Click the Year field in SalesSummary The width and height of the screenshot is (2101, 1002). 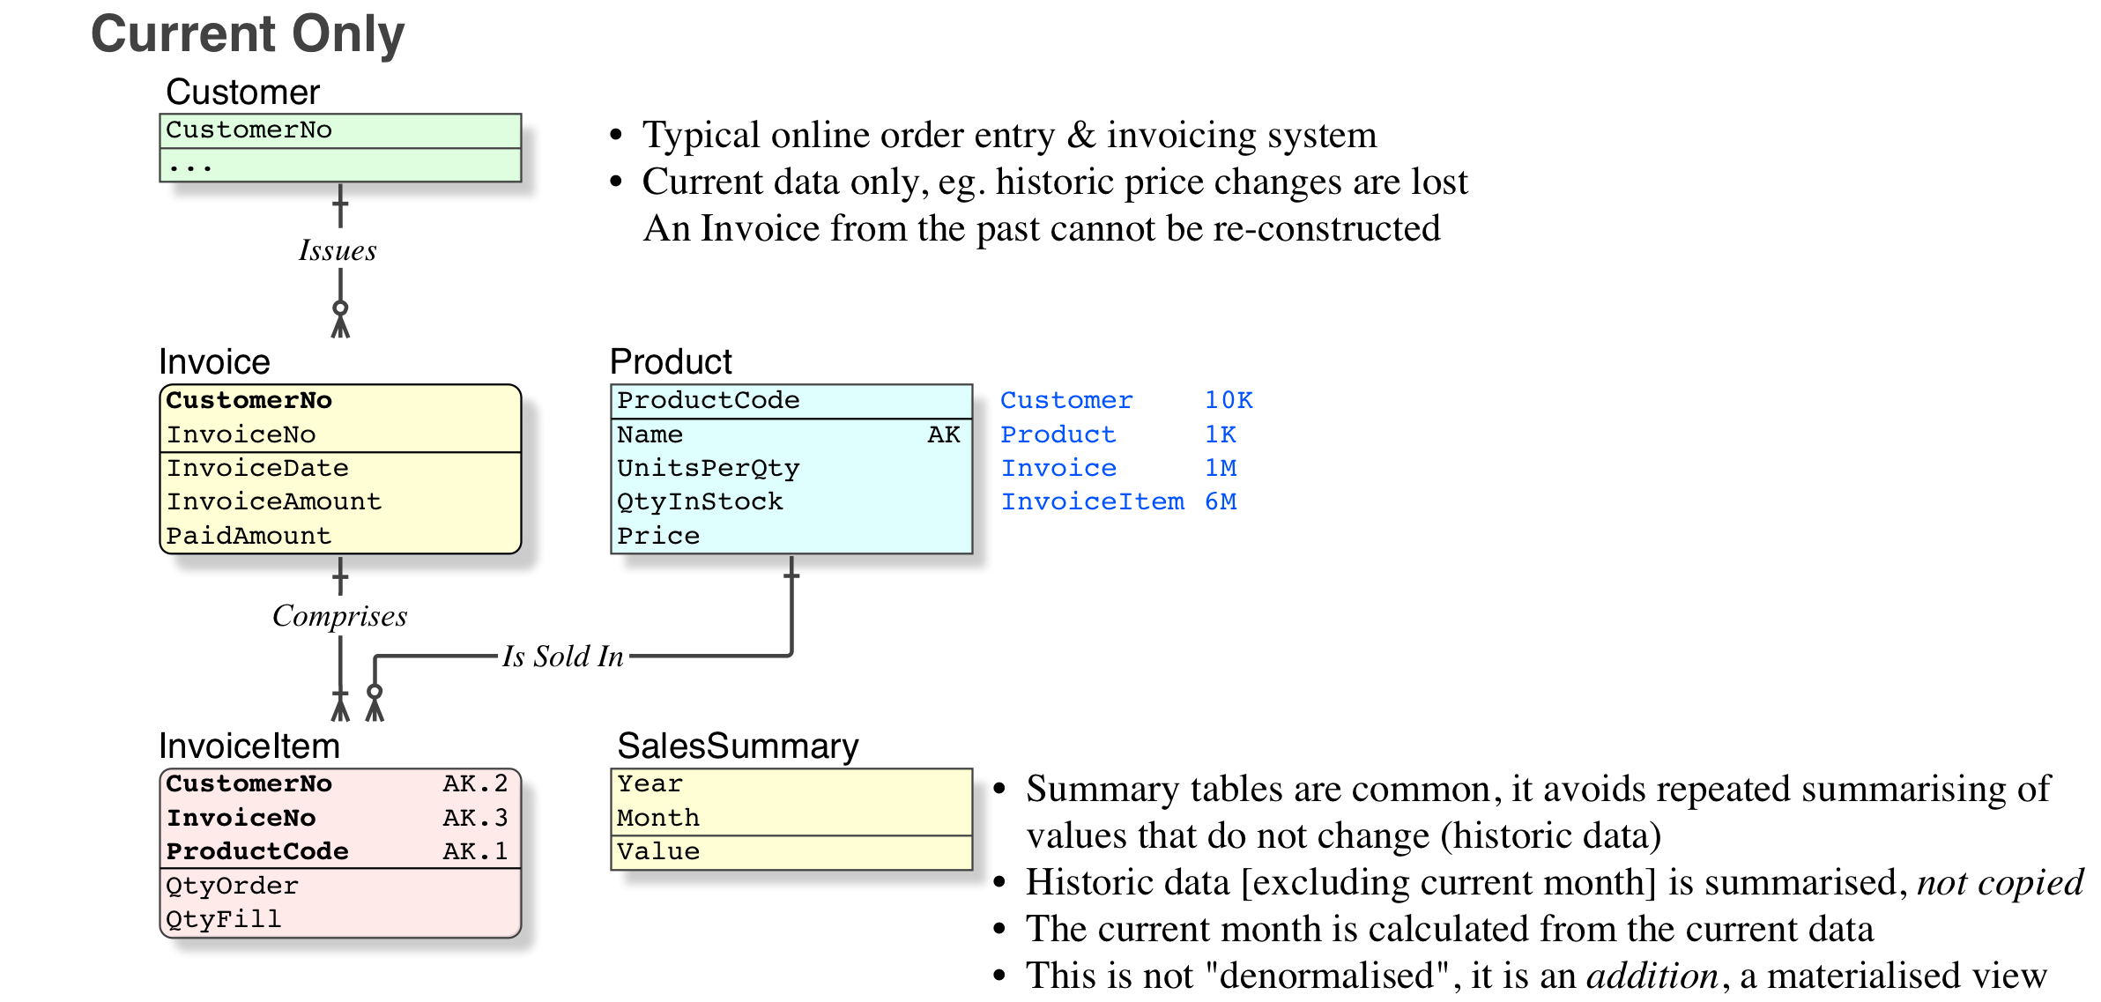(x=650, y=783)
